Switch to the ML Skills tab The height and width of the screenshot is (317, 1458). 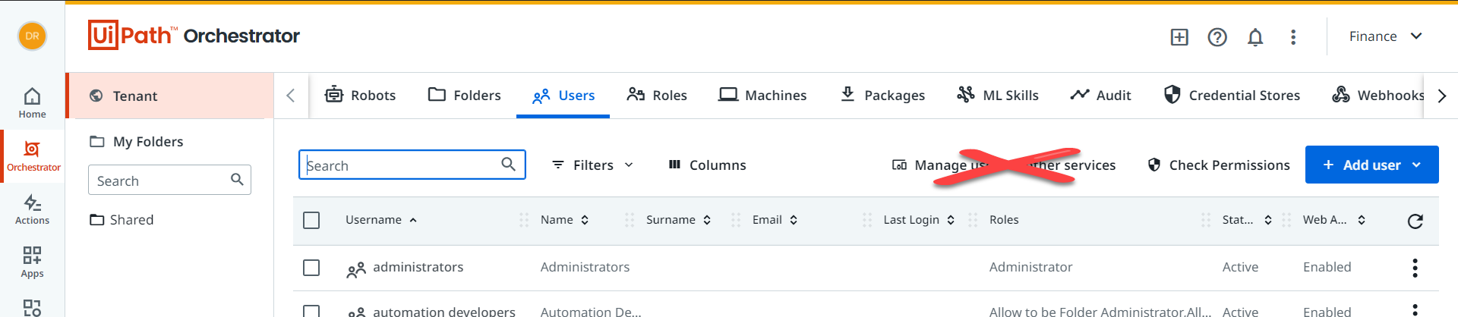(998, 96)
